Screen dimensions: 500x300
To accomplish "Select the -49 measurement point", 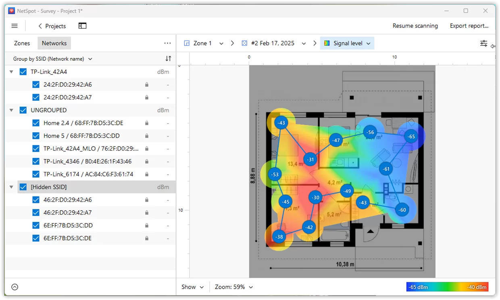I will [x=347, y=191].
